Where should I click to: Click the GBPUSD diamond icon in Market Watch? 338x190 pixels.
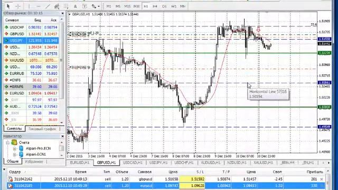tap(6, 34)
